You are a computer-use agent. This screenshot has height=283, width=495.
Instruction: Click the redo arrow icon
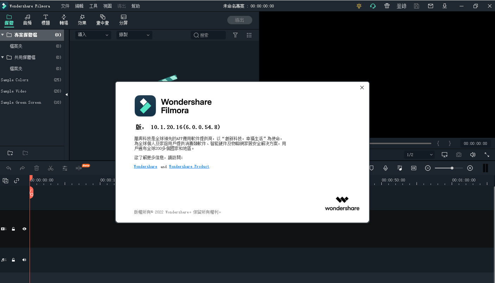[x=23, y=168]
